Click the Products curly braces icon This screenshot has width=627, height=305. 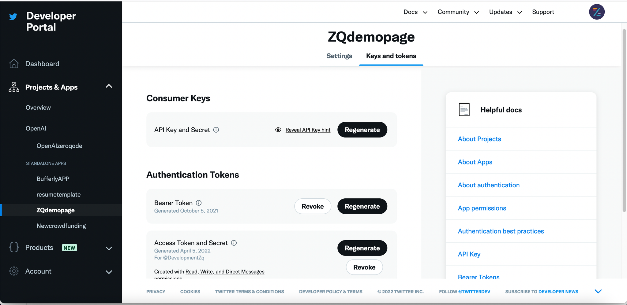pyautogui.click(x=14, y=247)
